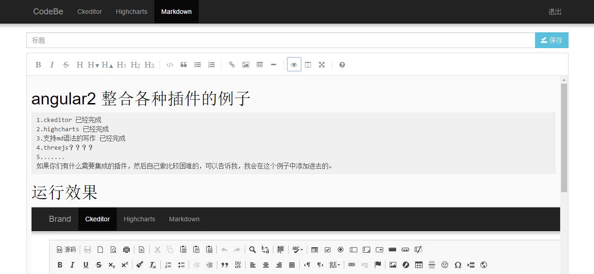Click the heading "angular2 整合各种插件的例子"

141,98
